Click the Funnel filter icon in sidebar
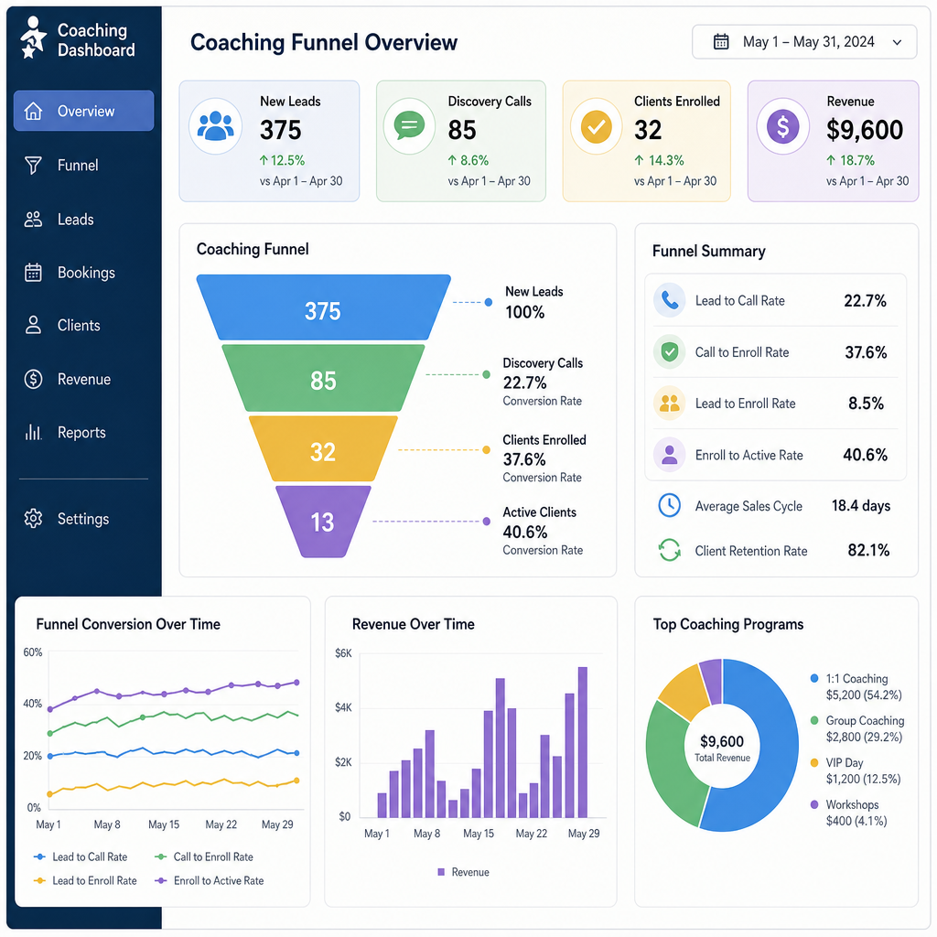The image size is (937, 937). coord(34,166)
